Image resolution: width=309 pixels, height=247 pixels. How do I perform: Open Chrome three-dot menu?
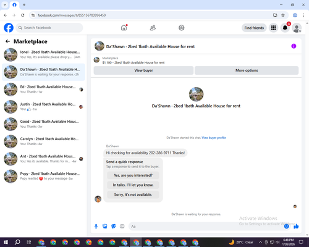(x=303, y=15)
